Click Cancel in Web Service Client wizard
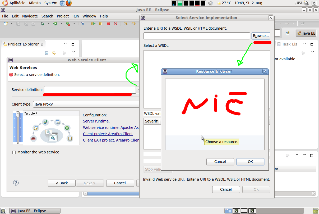This screenshot has height=214, width=319. [x=120, y=183]
